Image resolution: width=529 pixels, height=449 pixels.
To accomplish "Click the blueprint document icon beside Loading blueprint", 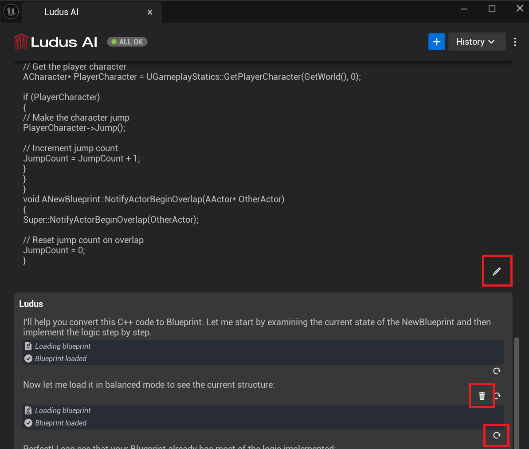I will pos(28,346).
